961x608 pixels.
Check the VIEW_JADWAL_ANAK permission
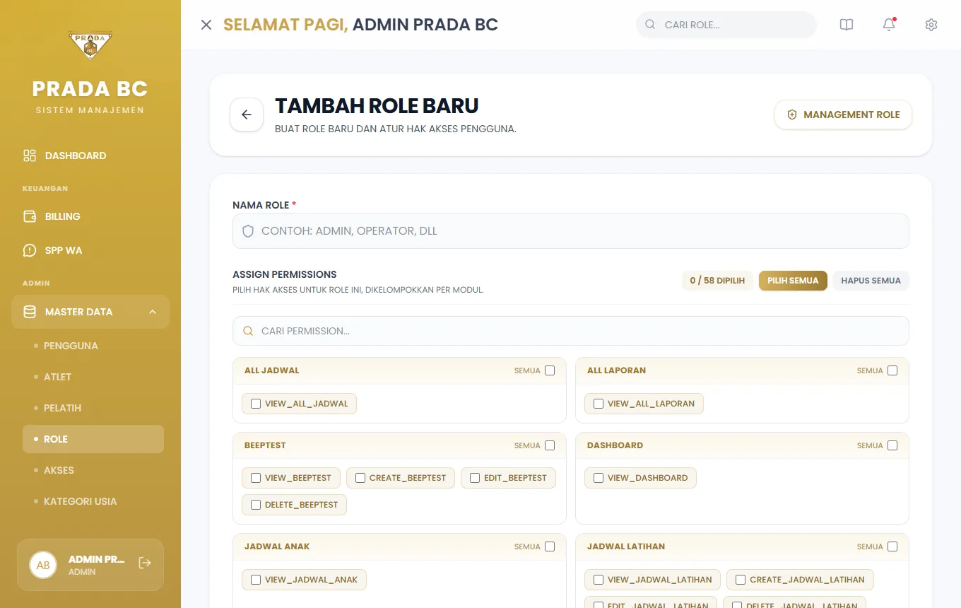tap(256, 580)
